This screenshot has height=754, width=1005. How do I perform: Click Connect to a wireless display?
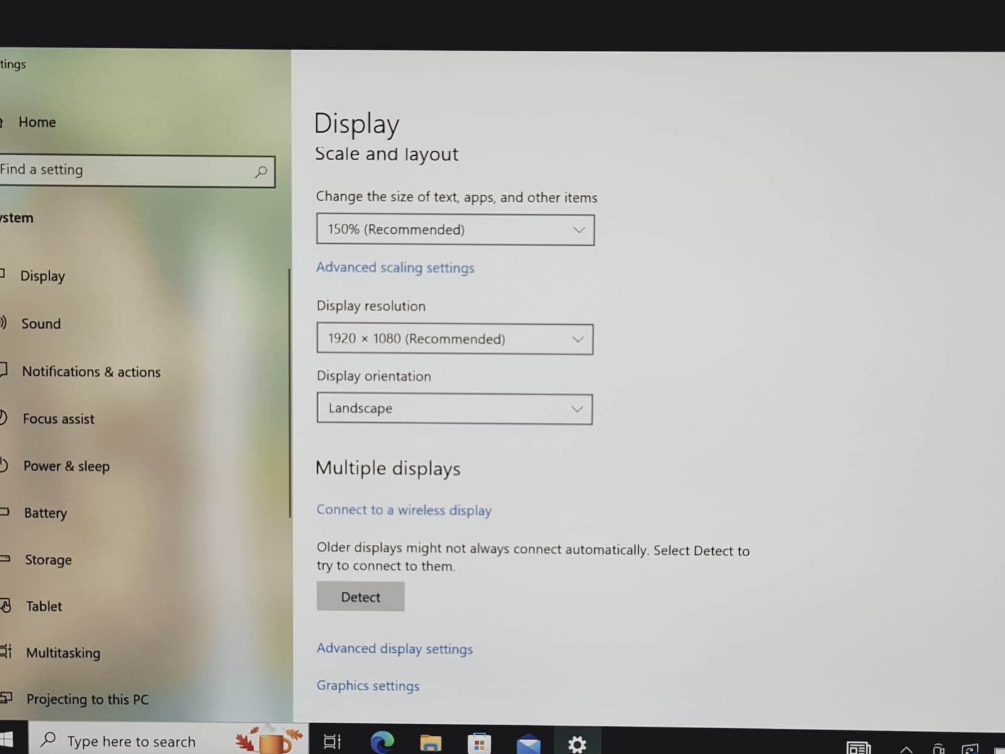pos(404,510)
